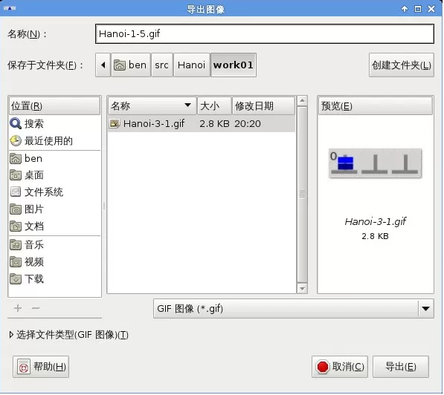
Task: Click the Export (导出) button
Action: (401, 367)
